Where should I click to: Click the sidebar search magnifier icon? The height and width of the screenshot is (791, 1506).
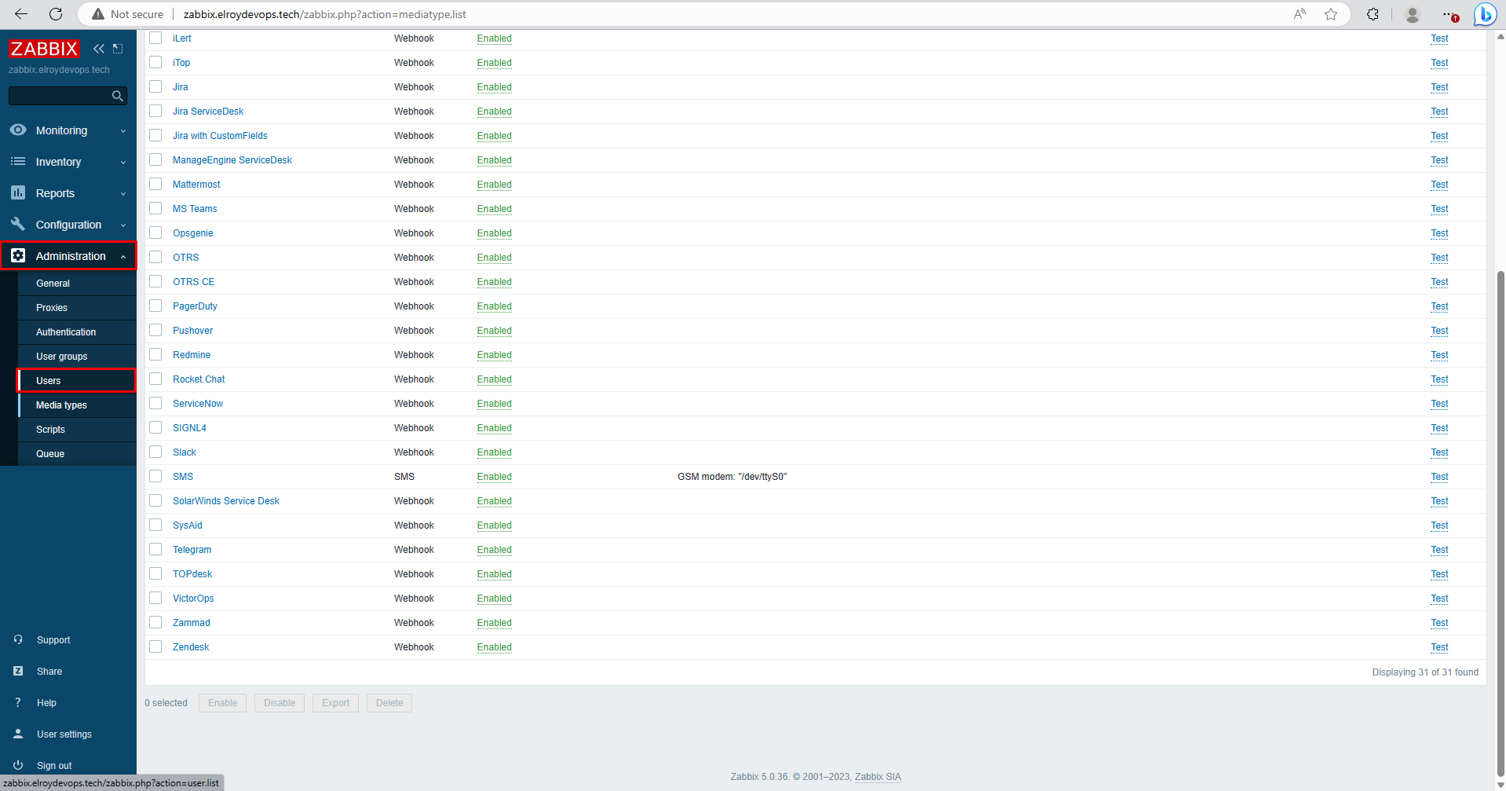click(118, 96)
